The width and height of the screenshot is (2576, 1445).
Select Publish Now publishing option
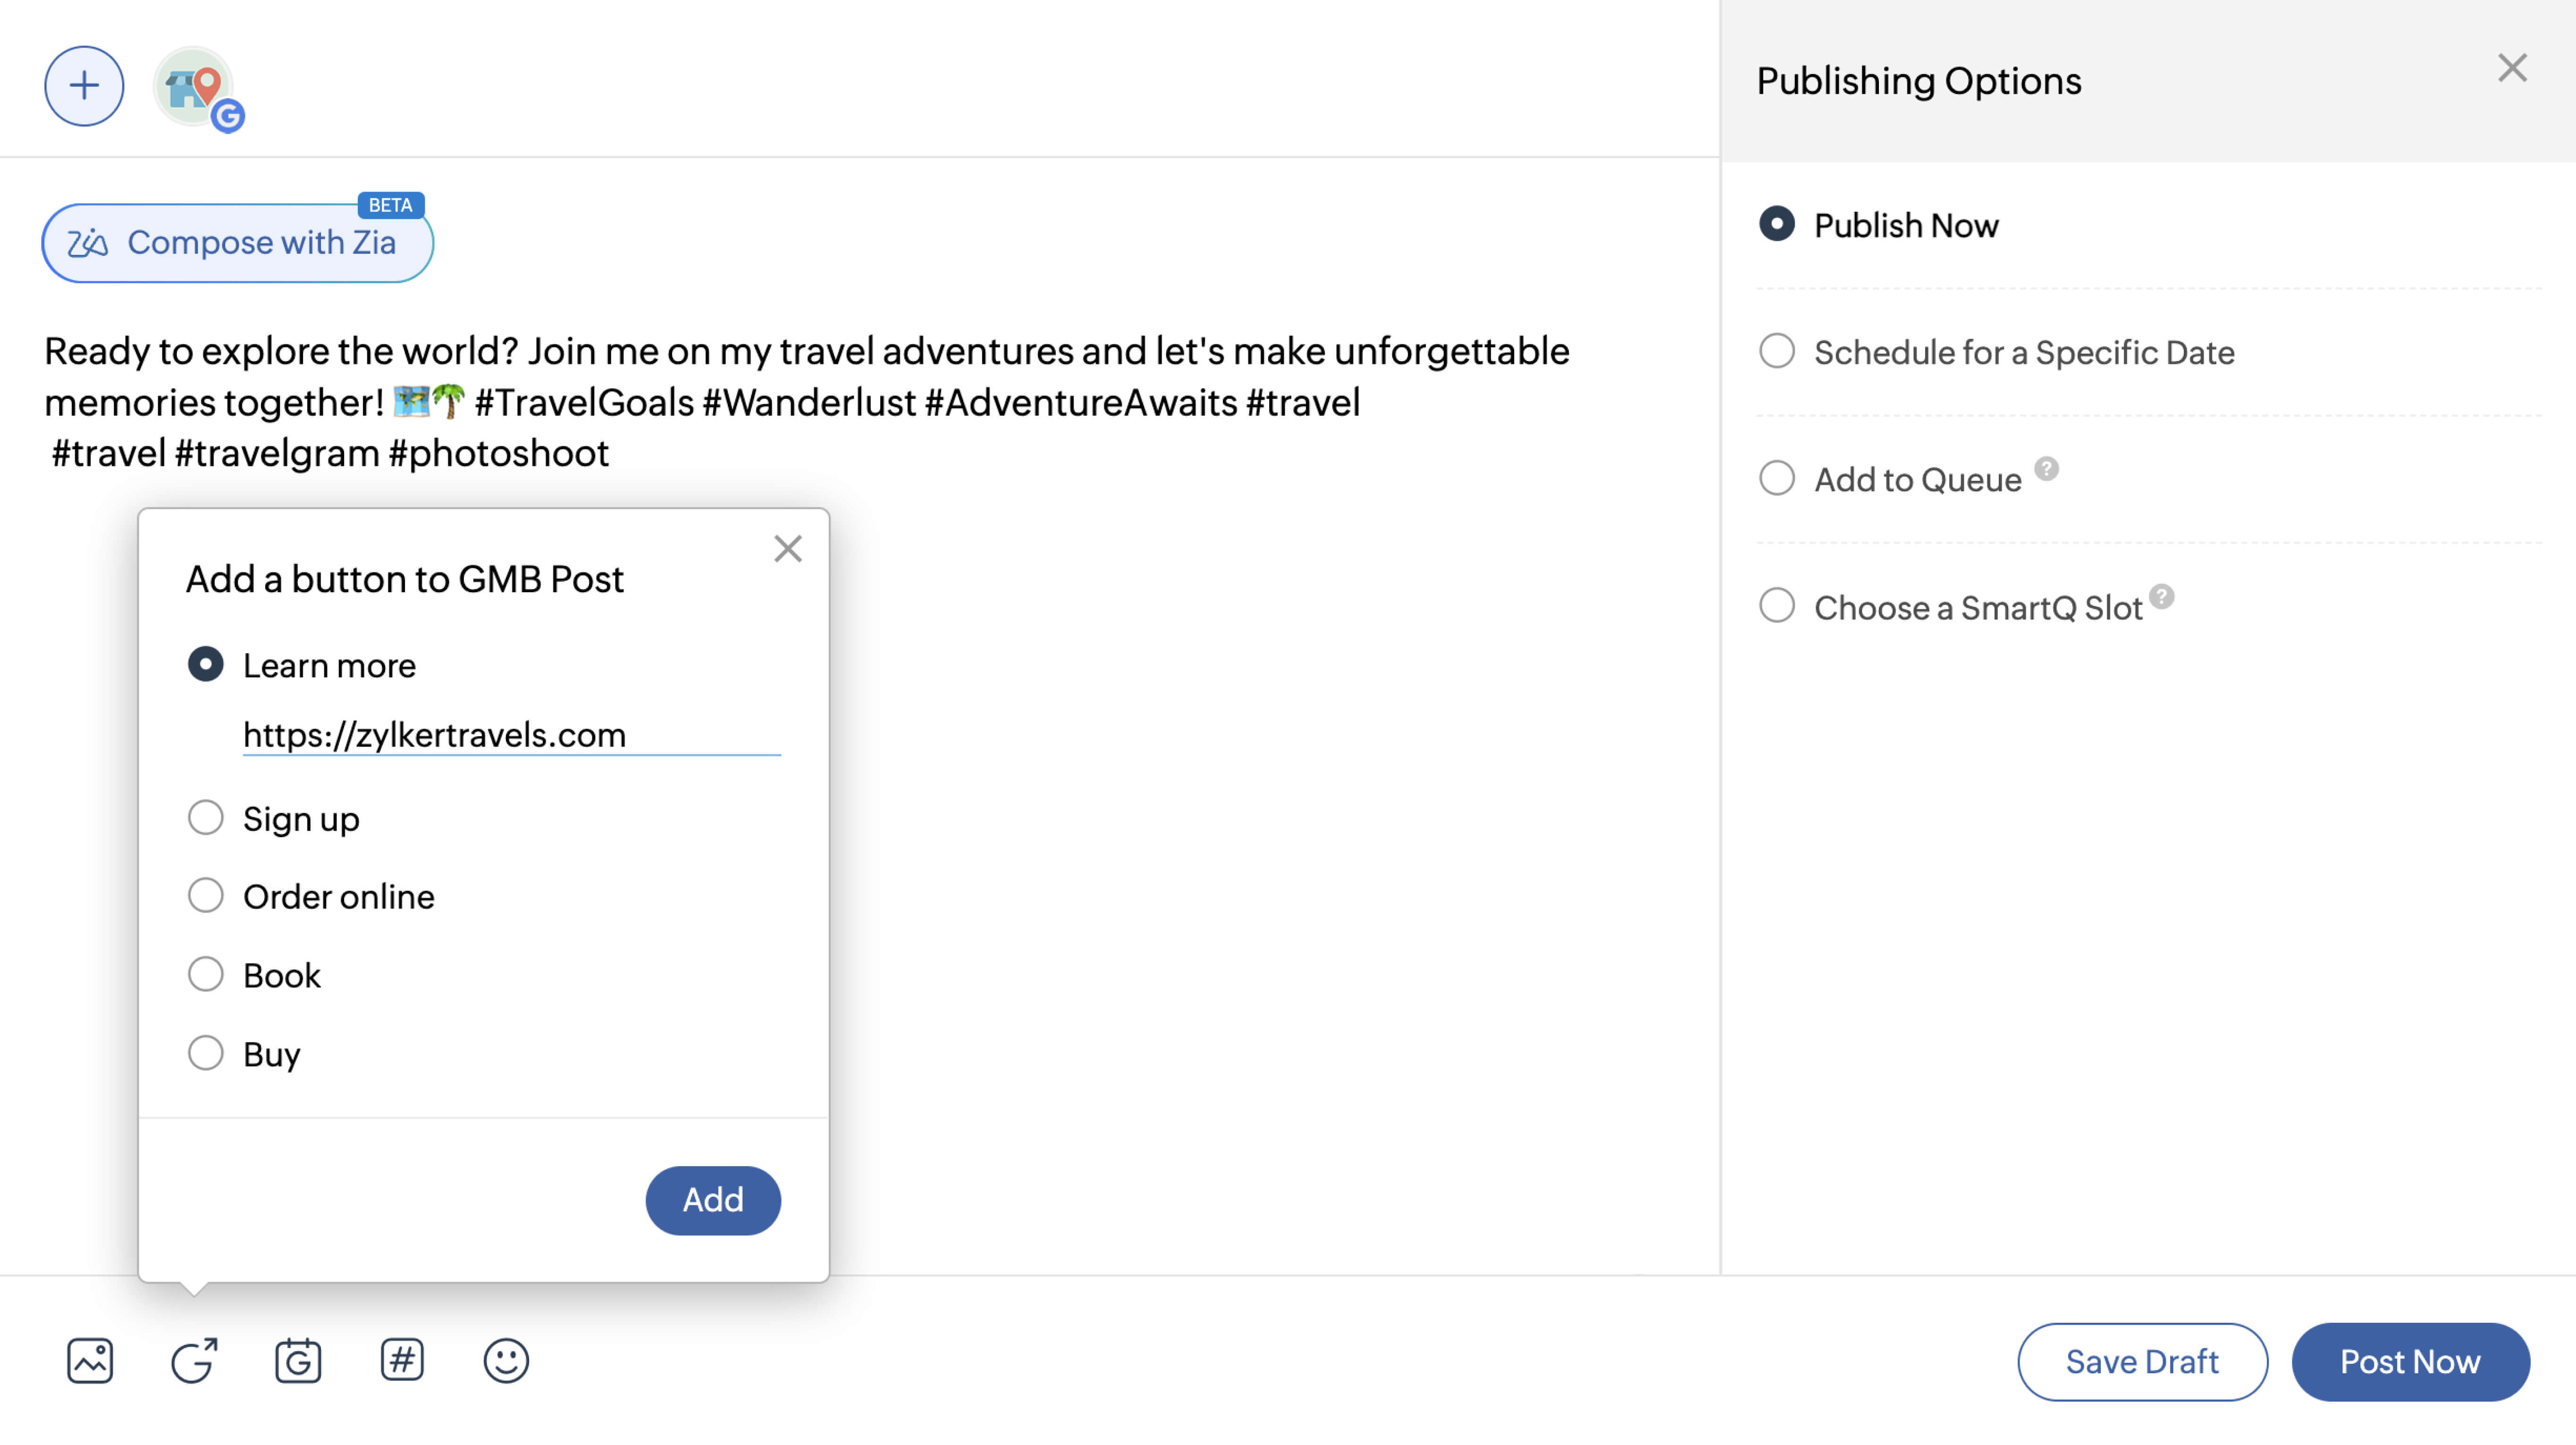click(x=1776, y=225)
